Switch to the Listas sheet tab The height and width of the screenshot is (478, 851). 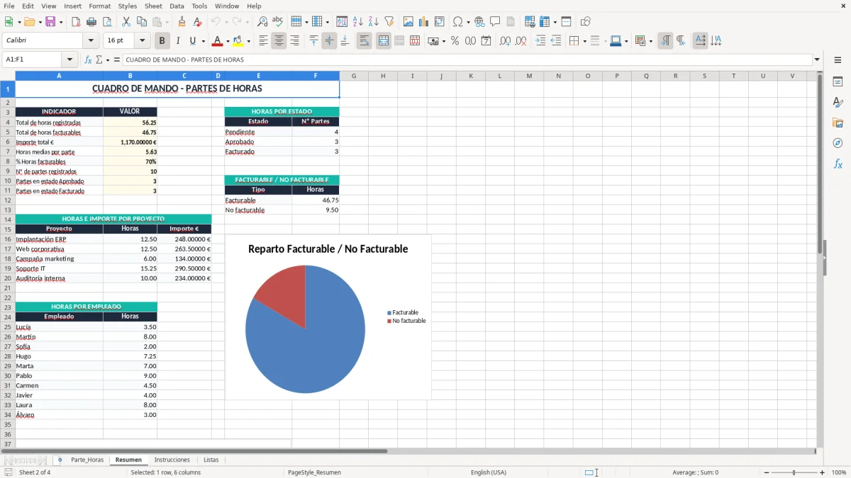(x=211, y=460)
